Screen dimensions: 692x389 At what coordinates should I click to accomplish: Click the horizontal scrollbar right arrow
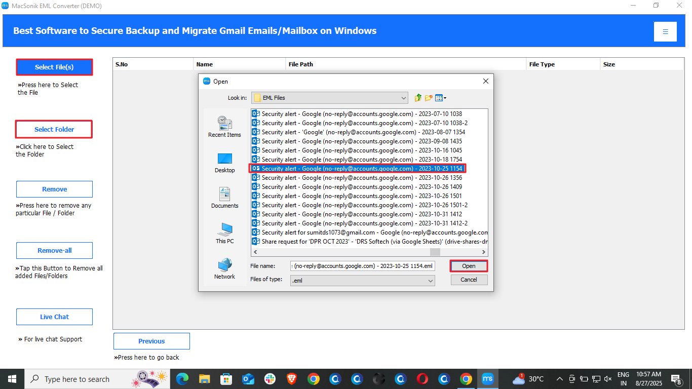tap(484, 252)
